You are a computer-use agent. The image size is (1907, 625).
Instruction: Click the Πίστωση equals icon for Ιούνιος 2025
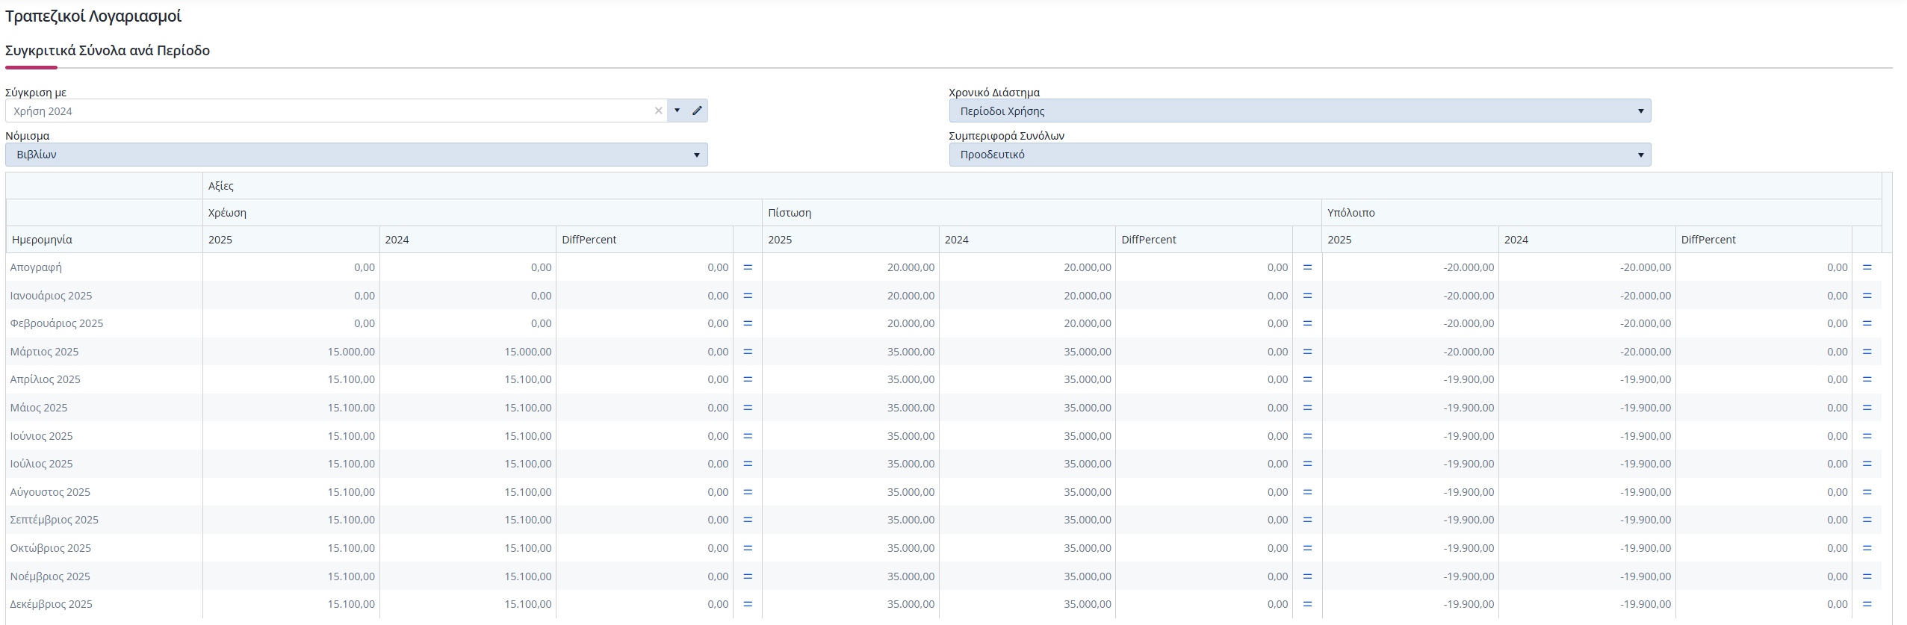click(1307, 436)
